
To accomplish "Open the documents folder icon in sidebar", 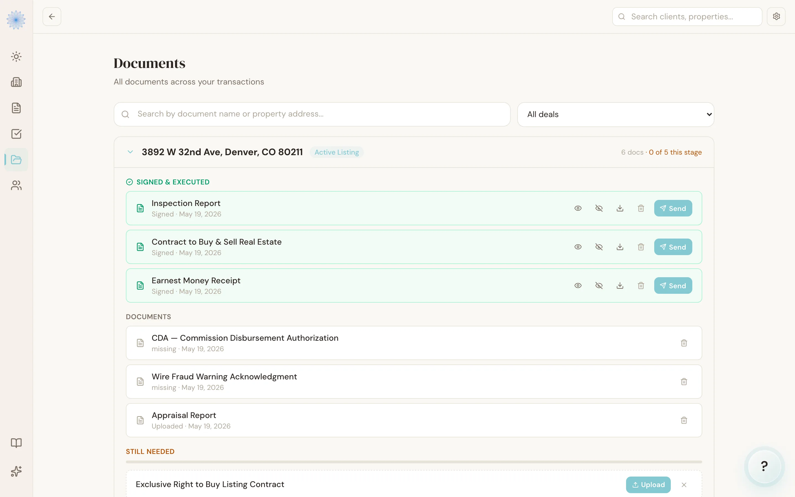I will coord(16,160).
